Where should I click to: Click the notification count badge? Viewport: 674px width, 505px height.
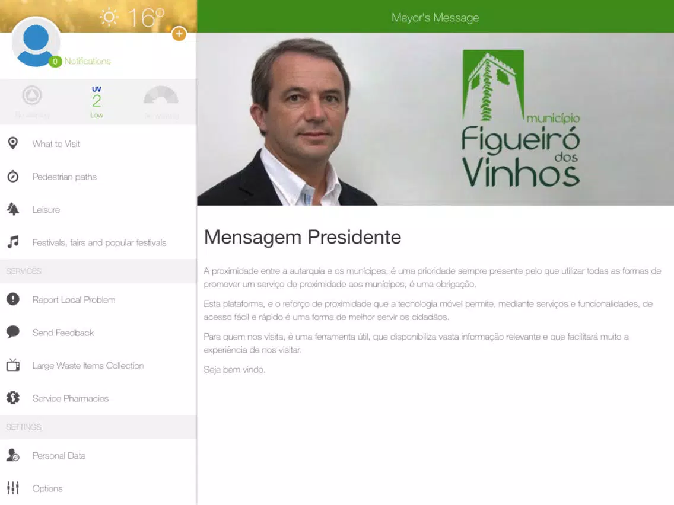(55, 62)
